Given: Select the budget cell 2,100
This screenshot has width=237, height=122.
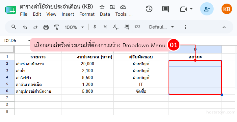Looking at the screenshot, I should click(x=88, y=71).
